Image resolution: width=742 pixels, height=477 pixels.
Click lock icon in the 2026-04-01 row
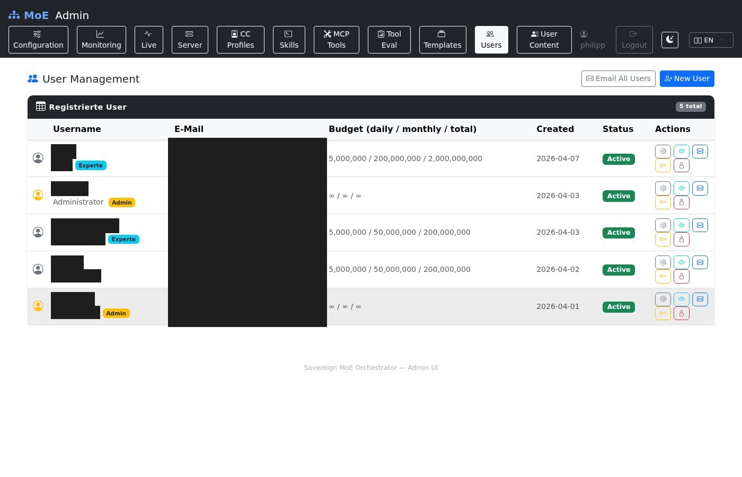click(681, 313)
